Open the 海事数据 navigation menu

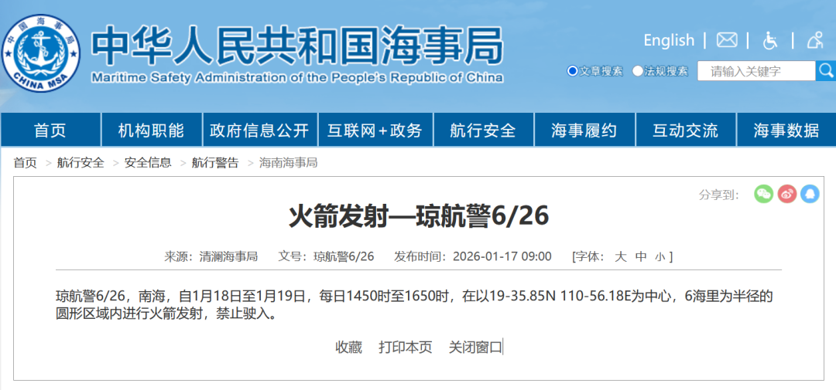click(x=786, y=131)
